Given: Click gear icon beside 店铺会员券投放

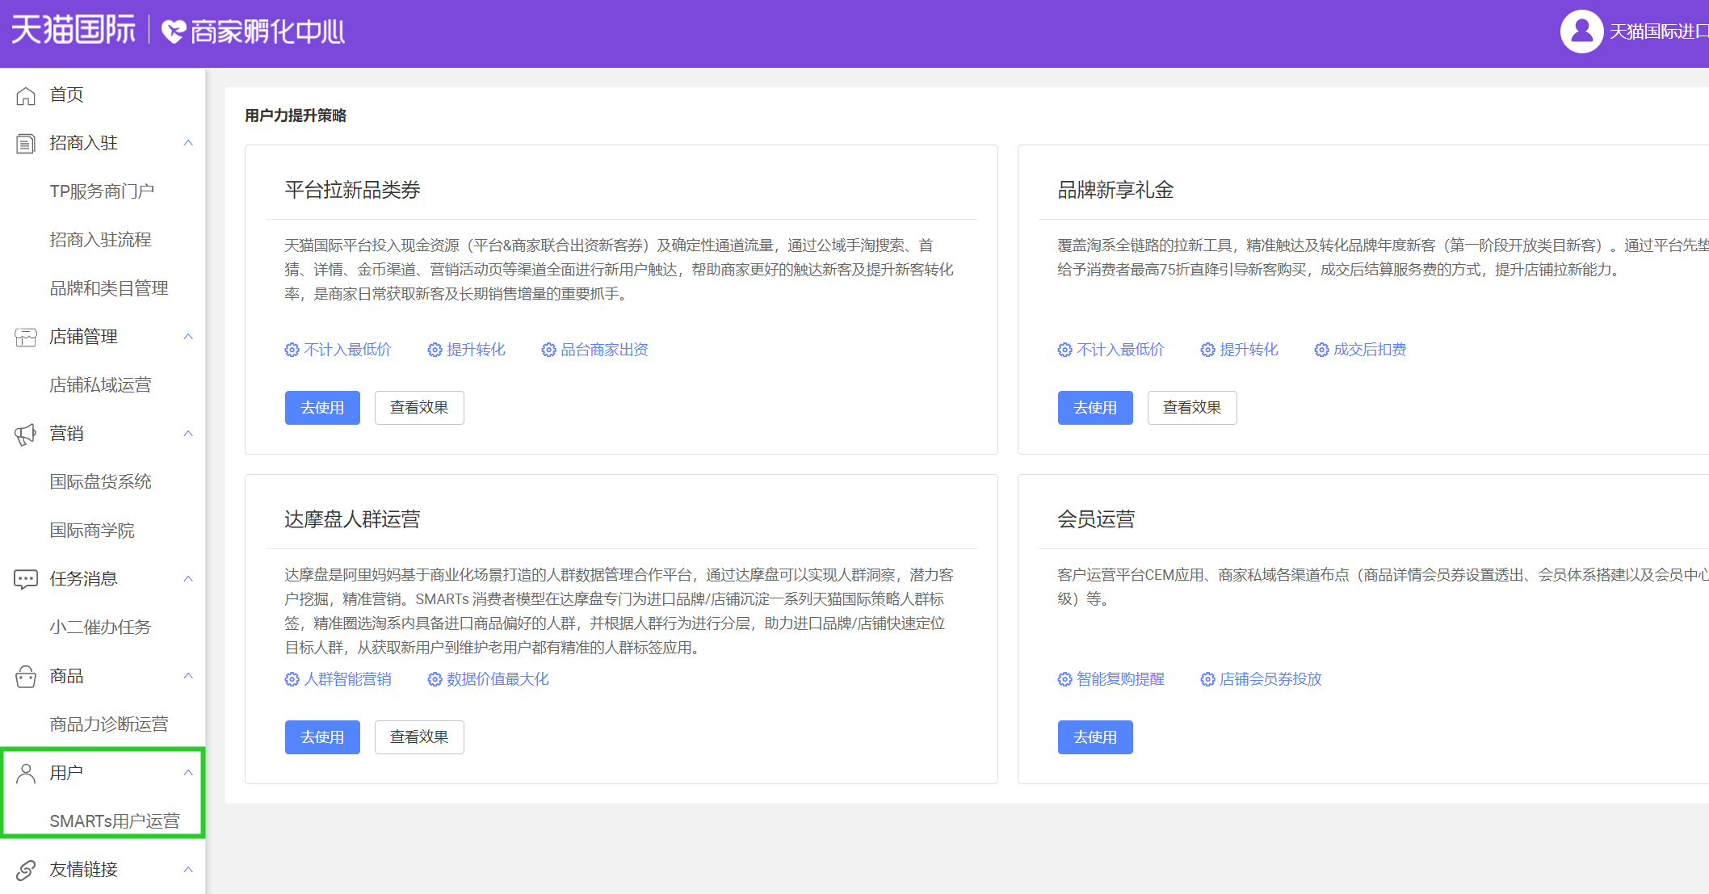Looking at the screenshot, I should click(1207, 679).
